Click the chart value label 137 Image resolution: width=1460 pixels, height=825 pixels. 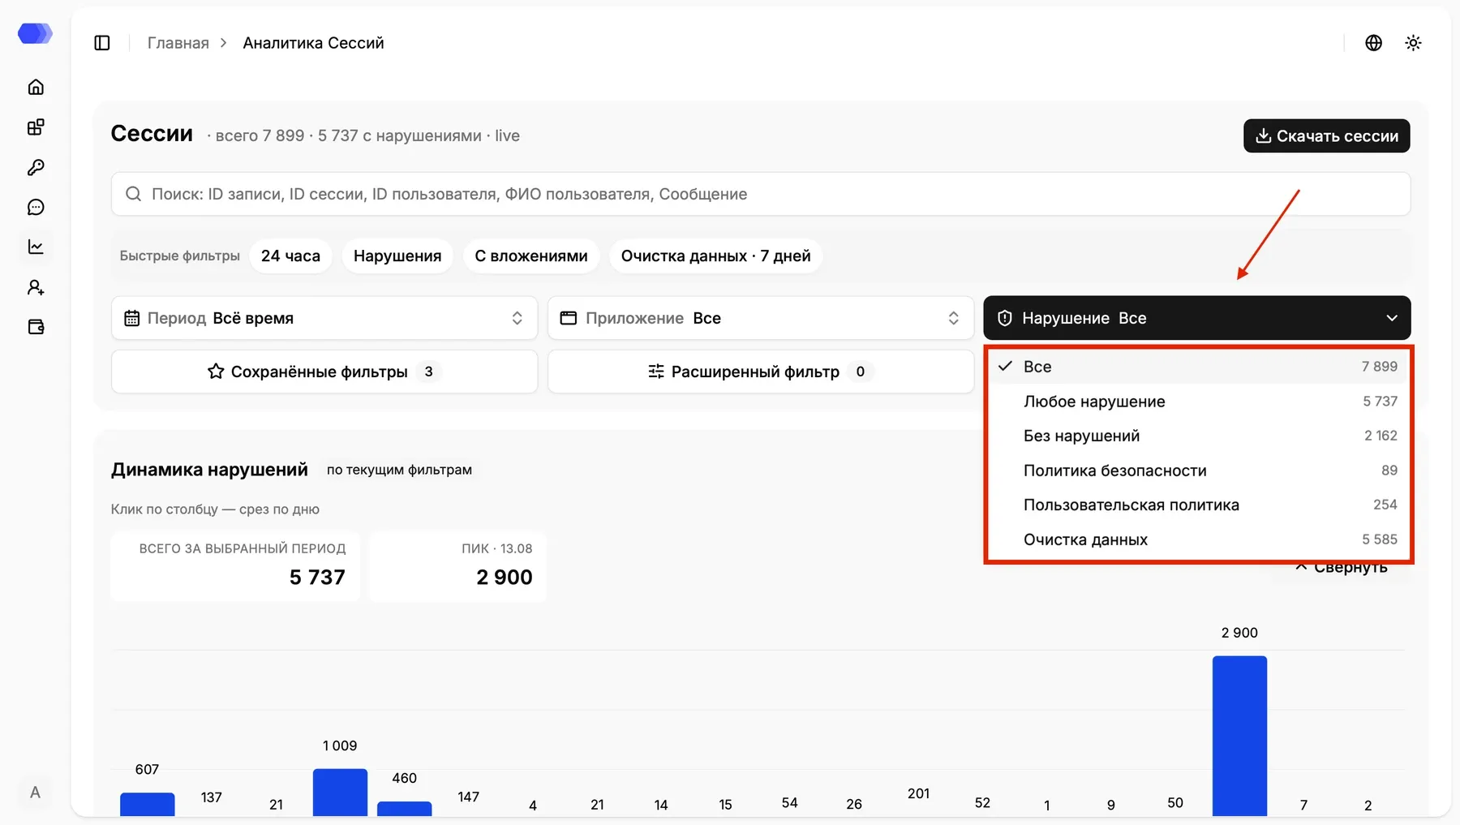(x=211, y=797)
